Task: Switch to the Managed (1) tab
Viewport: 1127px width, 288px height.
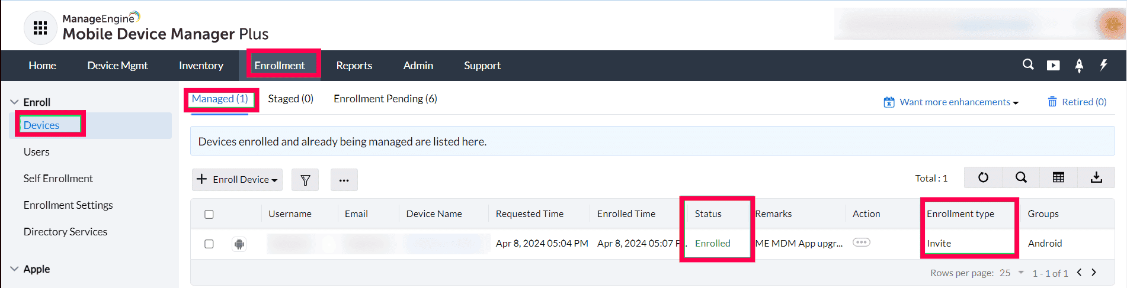Action: (220, 99)
